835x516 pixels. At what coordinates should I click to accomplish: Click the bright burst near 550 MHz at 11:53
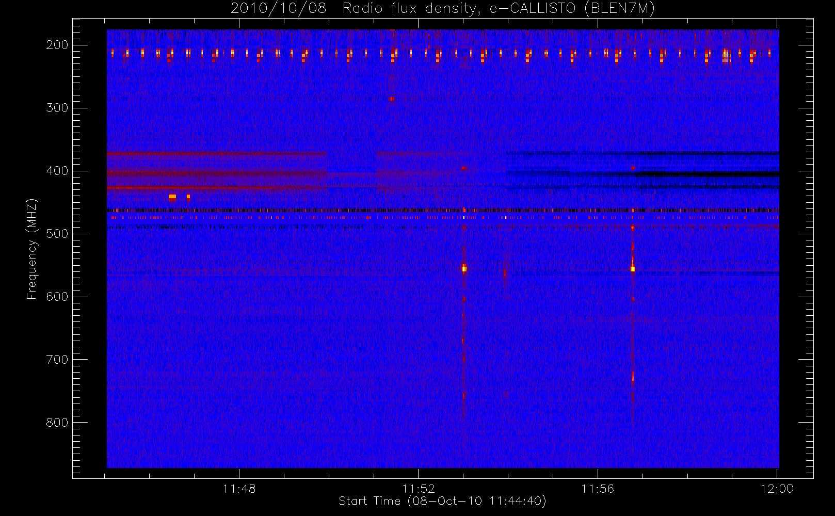tap(464, 268)
